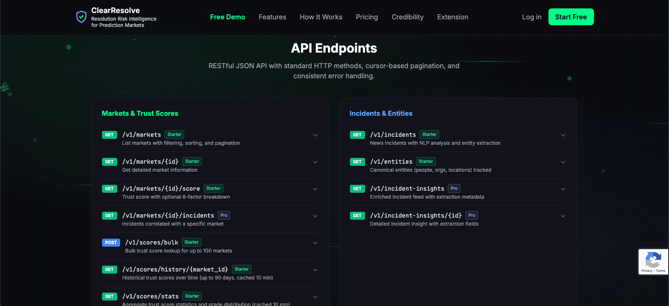This screenshot has height=306, width=669.
Task: Click the API Endpoints page title
Action: click(334, 48)
